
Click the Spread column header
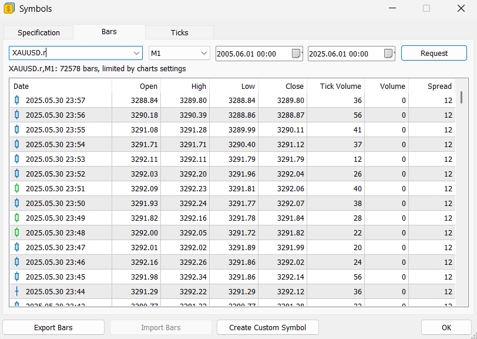click(x=432, y=87)
